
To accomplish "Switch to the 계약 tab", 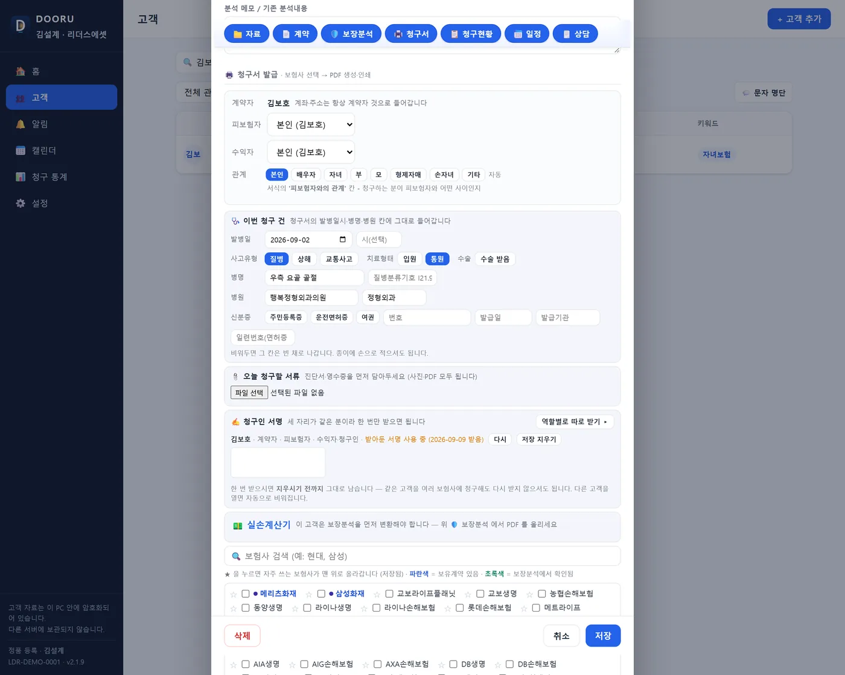I will [295, 34].
